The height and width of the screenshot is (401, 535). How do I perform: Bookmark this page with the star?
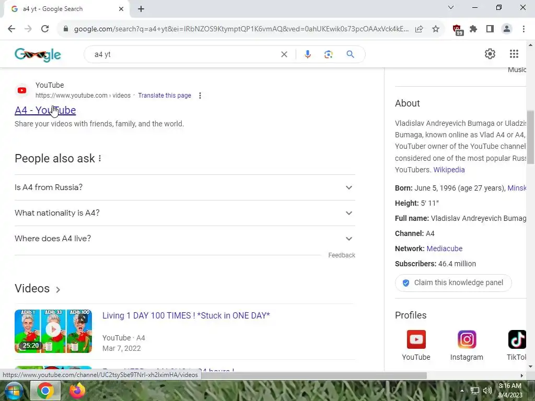click(x=436, y=29)
